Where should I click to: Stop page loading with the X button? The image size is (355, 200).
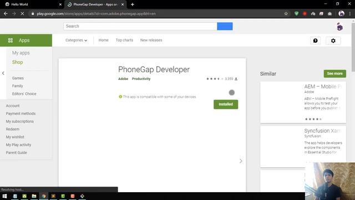(x=22, y=13)
